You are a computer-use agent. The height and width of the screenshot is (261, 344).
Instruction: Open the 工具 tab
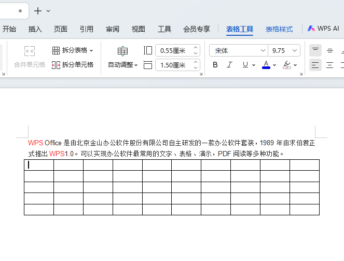(x=164, y=29)
